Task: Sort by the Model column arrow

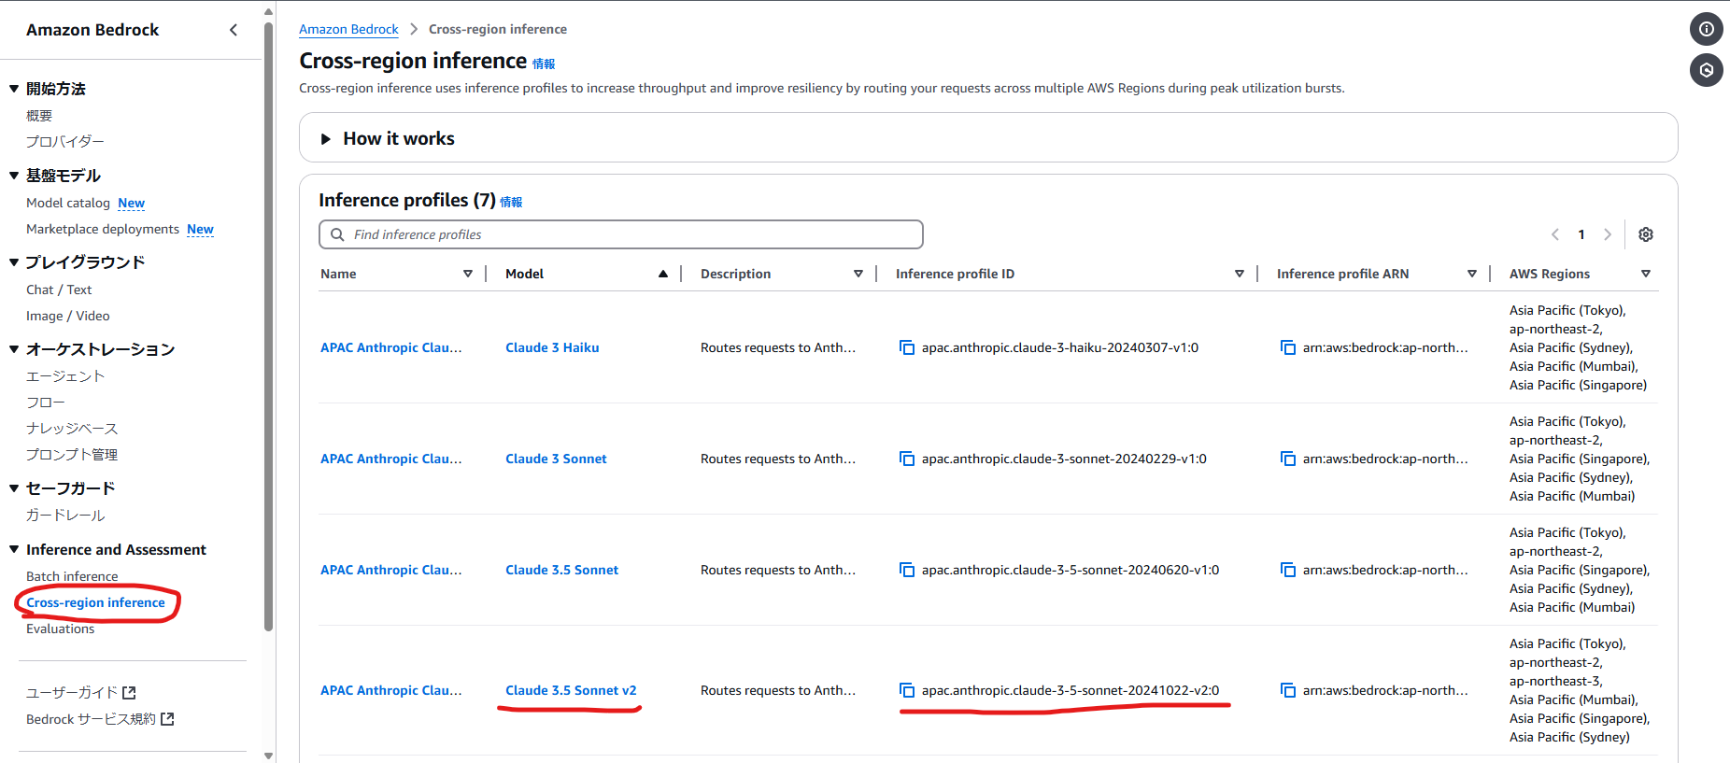Action: click(663, 274)
